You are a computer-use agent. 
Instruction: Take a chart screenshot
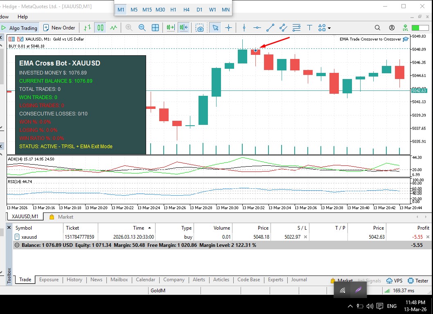[199, 28]
